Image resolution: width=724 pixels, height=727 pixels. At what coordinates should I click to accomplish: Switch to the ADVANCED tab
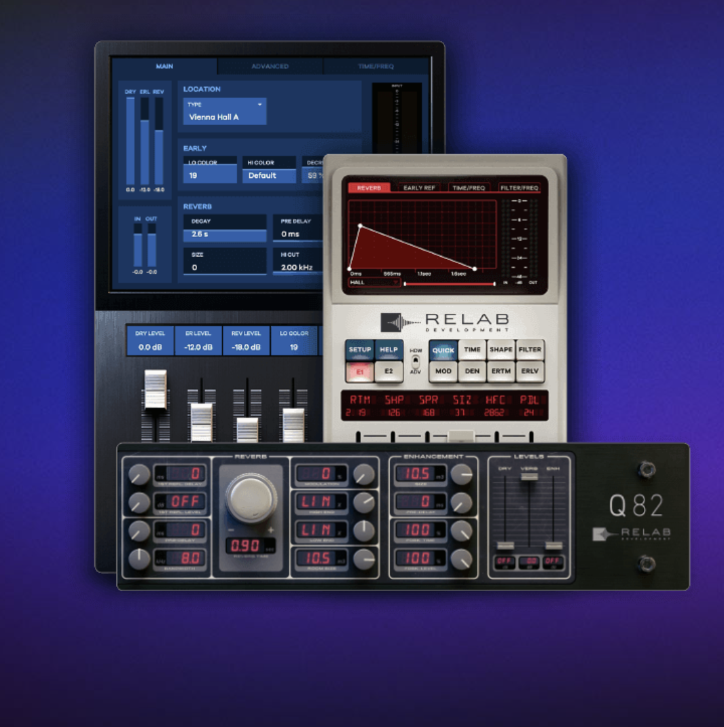point(270,67)
